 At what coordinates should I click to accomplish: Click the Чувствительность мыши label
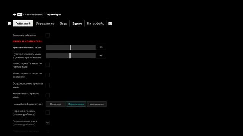27,48
